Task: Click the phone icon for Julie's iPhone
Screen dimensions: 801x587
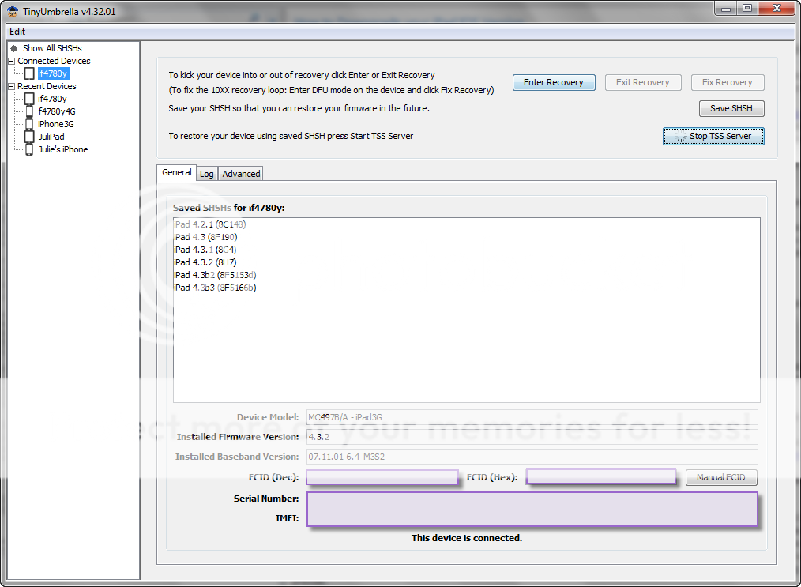Action: (29, 149)
